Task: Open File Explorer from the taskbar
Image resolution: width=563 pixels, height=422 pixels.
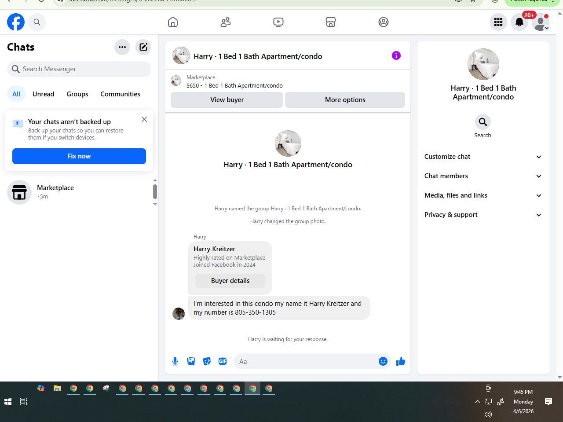Action: (57, 388)
